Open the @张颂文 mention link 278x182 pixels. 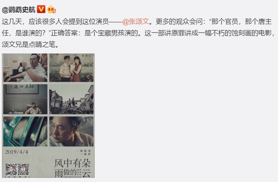tap(136, 22)
